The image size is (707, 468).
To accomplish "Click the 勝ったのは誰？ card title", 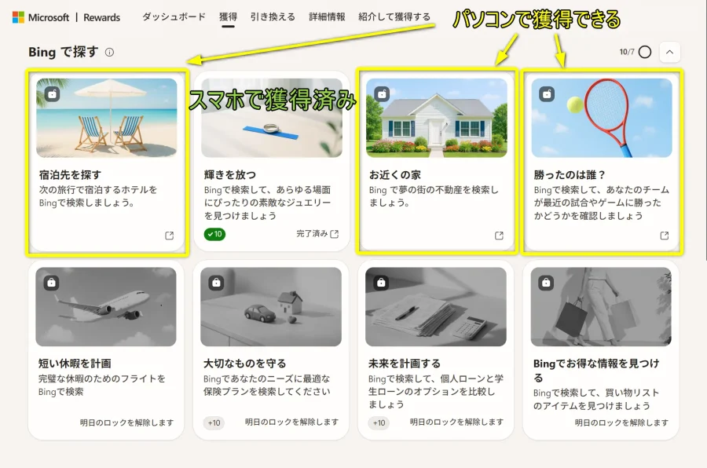I will click(x=570, y=175).
